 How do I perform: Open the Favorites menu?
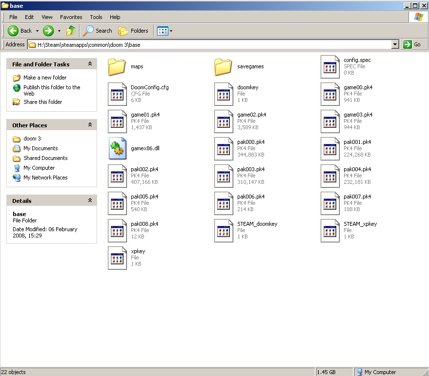click(71, 17)
